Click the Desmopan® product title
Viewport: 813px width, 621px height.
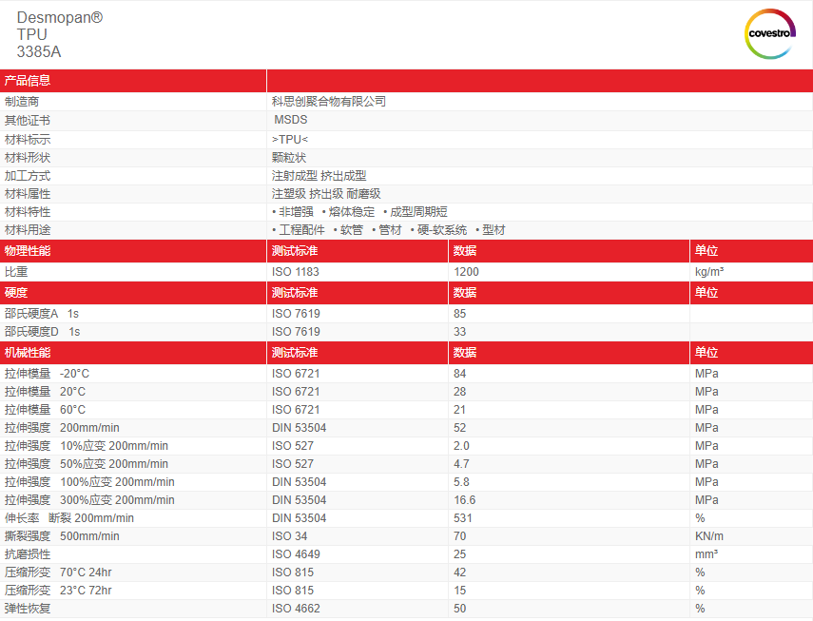(60, 17)
